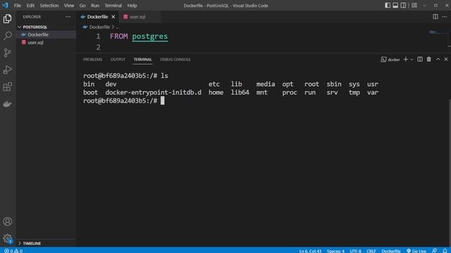The image size is (451, 253).
Task: Split the editor to the right
Action: 435,17
